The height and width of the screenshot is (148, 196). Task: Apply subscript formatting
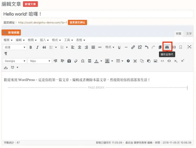click(176, 61)
